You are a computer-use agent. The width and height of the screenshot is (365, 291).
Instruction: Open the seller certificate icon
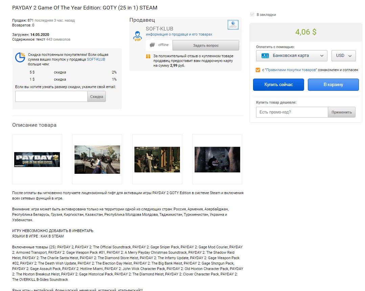(x=233, y=25)
